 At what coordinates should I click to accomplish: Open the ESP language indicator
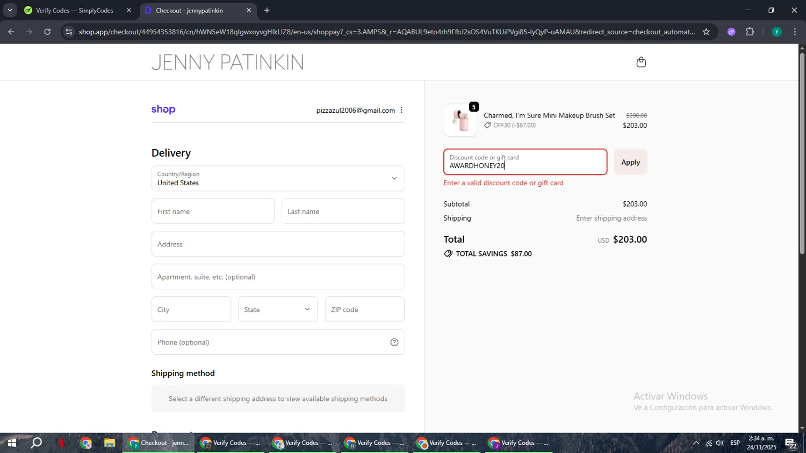coord(735,443)
